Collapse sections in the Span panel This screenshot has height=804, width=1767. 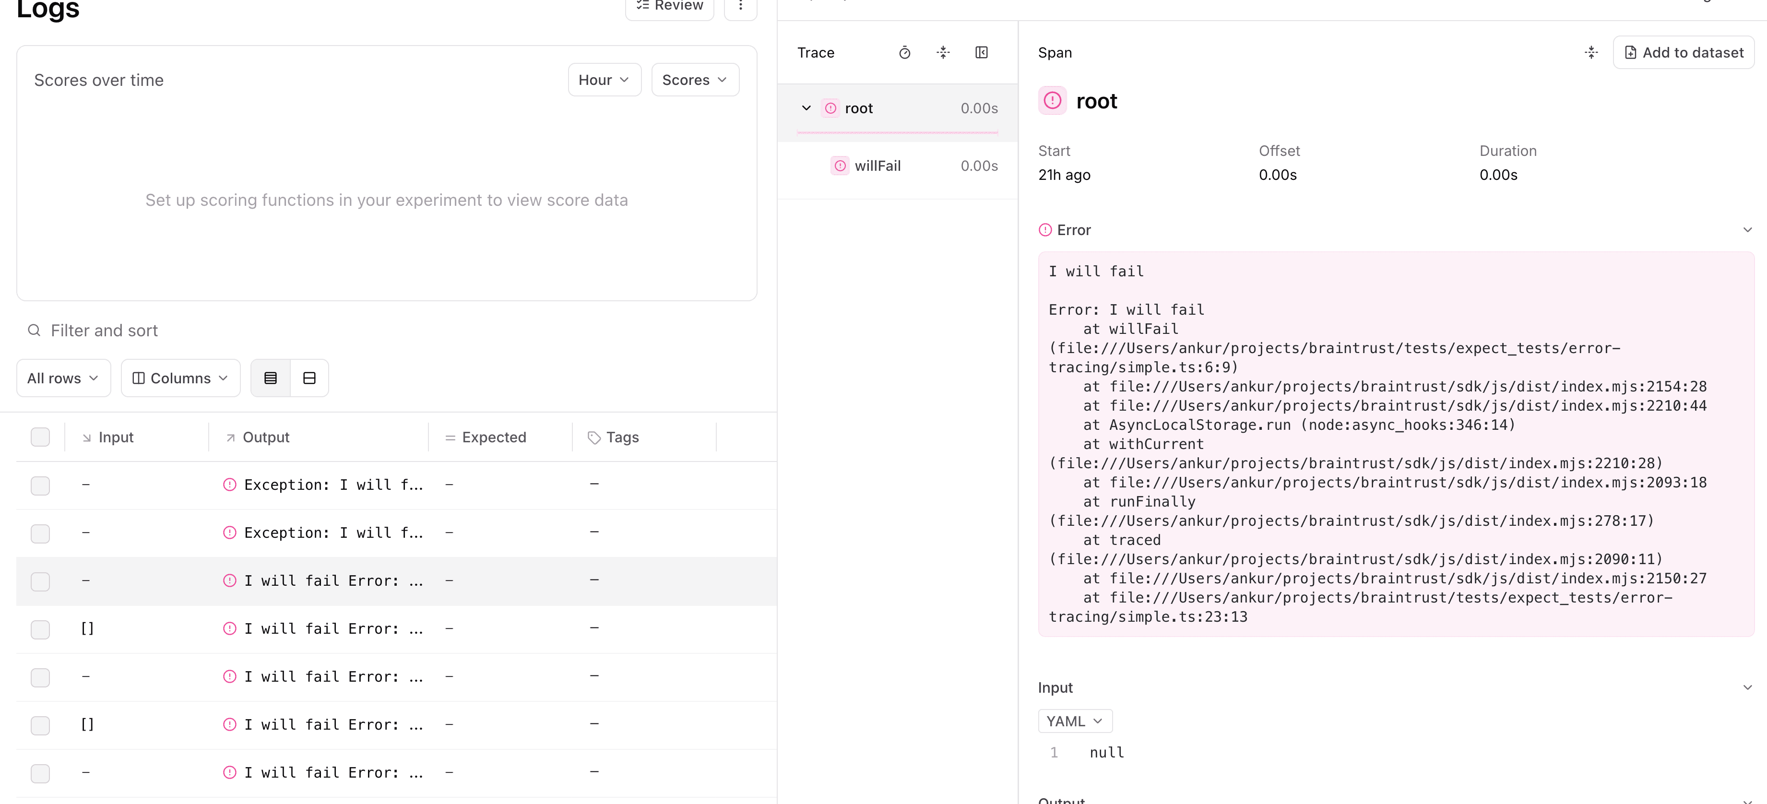[x=1591, y=52]
